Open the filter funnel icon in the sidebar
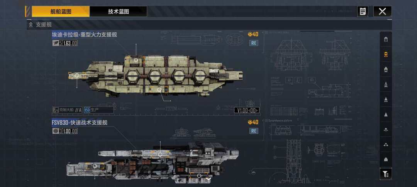The image size is (417, 187). pyautogui.click(x=386, y=174)
